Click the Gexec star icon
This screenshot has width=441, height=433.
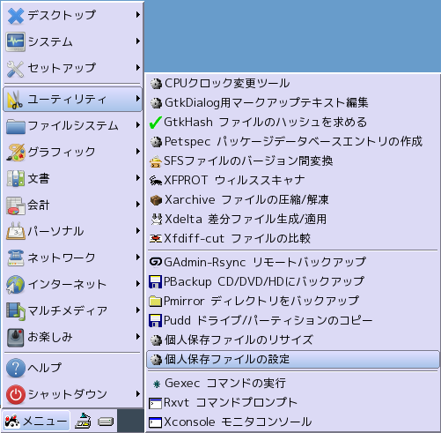click(157, 384)
